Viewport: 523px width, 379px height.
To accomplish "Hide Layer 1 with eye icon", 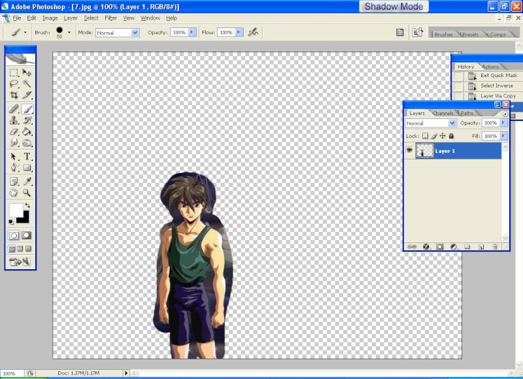I will click(x=410, y=151).
